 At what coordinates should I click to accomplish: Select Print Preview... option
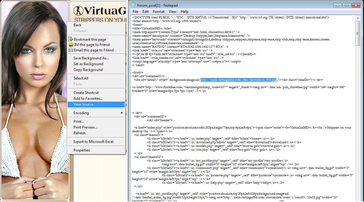(85, 127)
